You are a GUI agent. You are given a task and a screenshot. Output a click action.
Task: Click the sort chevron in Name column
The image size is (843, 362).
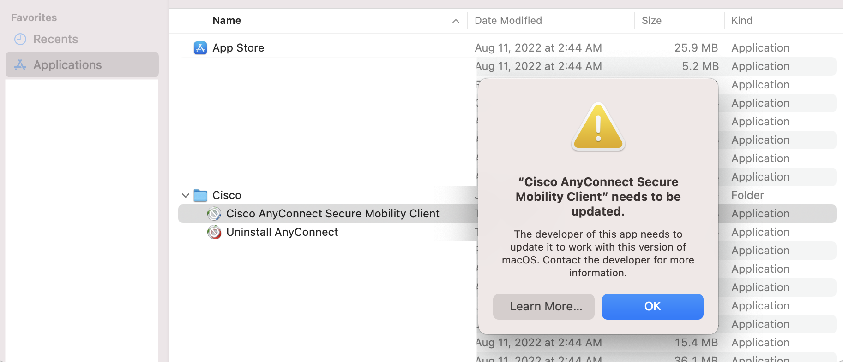[456, 21]
